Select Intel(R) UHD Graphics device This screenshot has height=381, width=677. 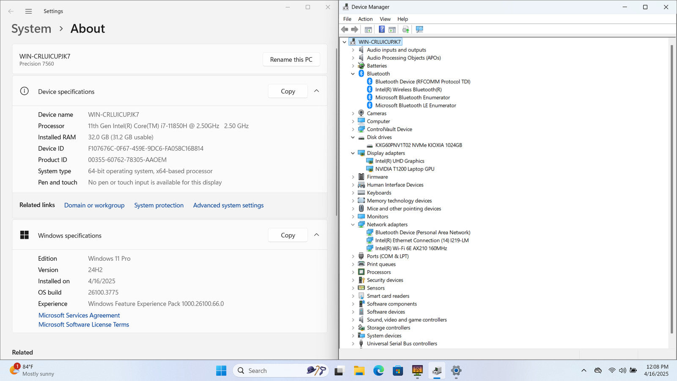400,161
